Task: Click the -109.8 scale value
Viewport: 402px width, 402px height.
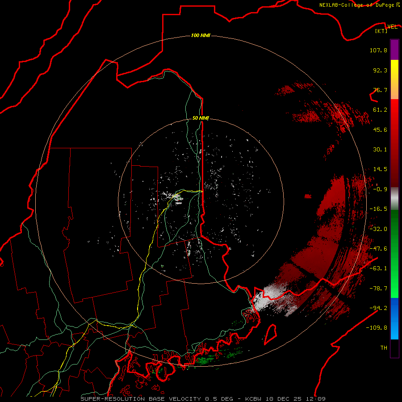Action: (377, 328)
